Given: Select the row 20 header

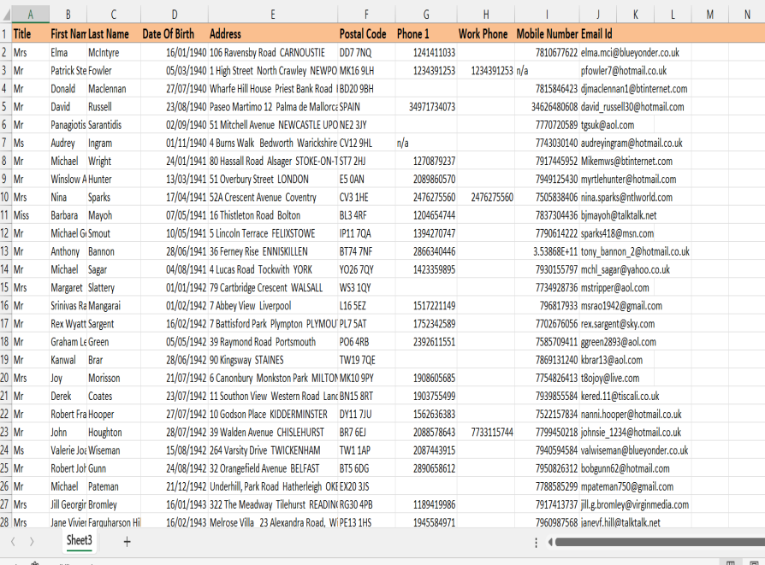Looking at the screenshot, I should 5,378.
